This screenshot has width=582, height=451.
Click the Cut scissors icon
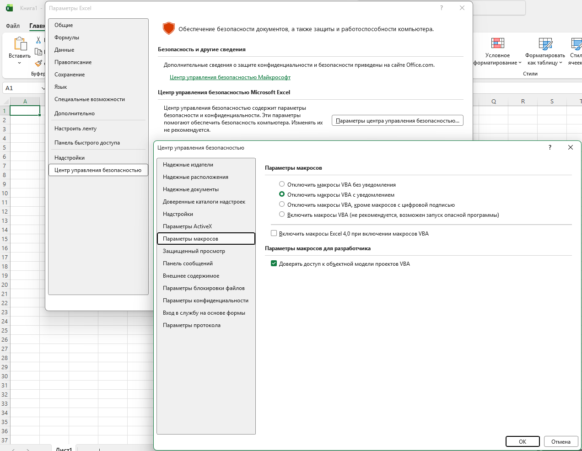38,40
